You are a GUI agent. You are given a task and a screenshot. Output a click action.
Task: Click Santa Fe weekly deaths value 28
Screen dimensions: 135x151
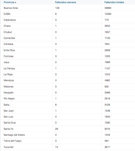pos(57,129)
